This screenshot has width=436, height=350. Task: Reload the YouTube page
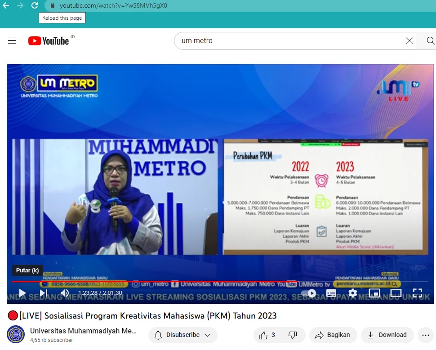pos(35,5)
